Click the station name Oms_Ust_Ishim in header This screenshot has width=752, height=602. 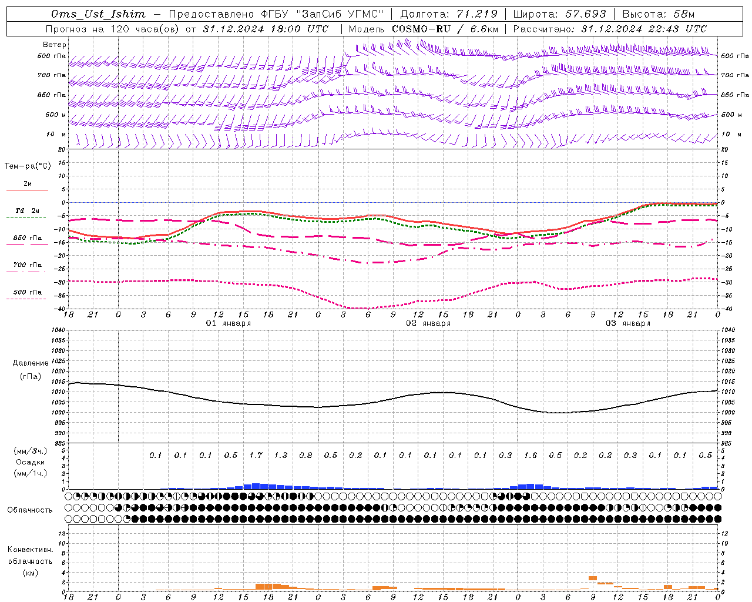point(98,14)
